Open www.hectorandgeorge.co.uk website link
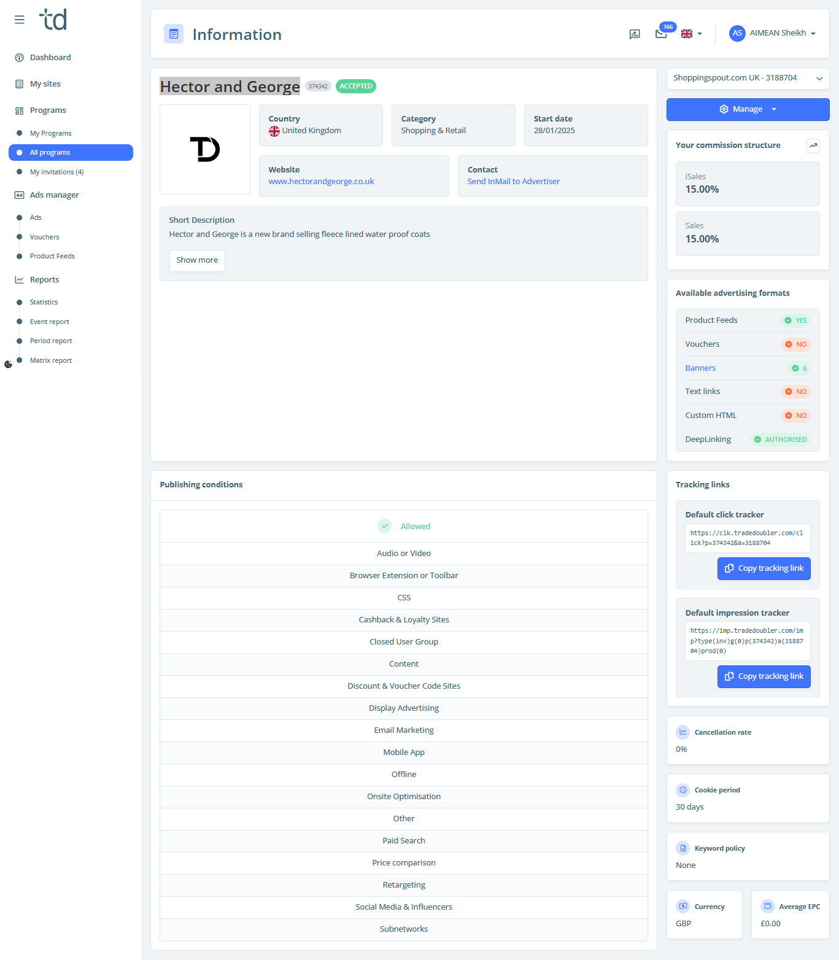Image resolution: width=839 pixels, height=960 pixels. point(321,181)
